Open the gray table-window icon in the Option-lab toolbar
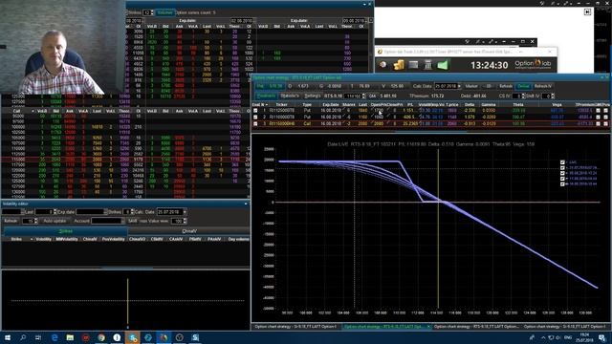The width and height of the screenshot is (612, 344). [x=413, y=65]
